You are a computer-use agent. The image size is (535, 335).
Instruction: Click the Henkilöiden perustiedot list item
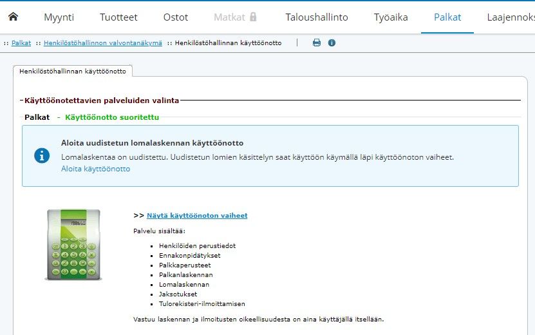[197, 246]
